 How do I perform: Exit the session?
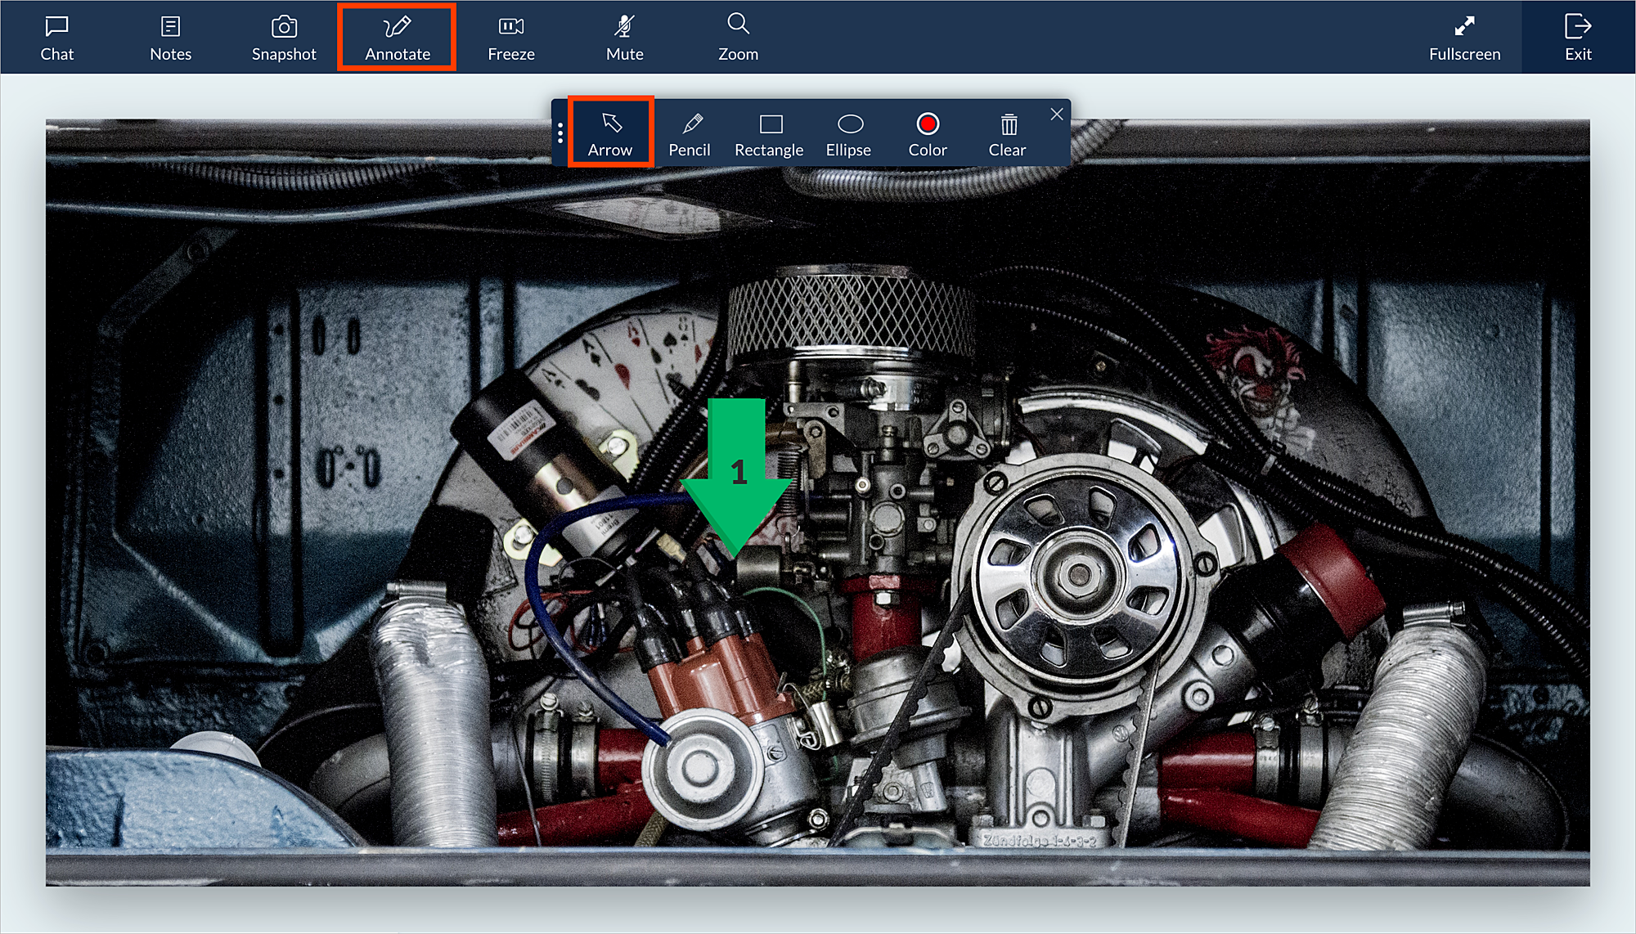pyautogui.click(x=1577, y=38)
